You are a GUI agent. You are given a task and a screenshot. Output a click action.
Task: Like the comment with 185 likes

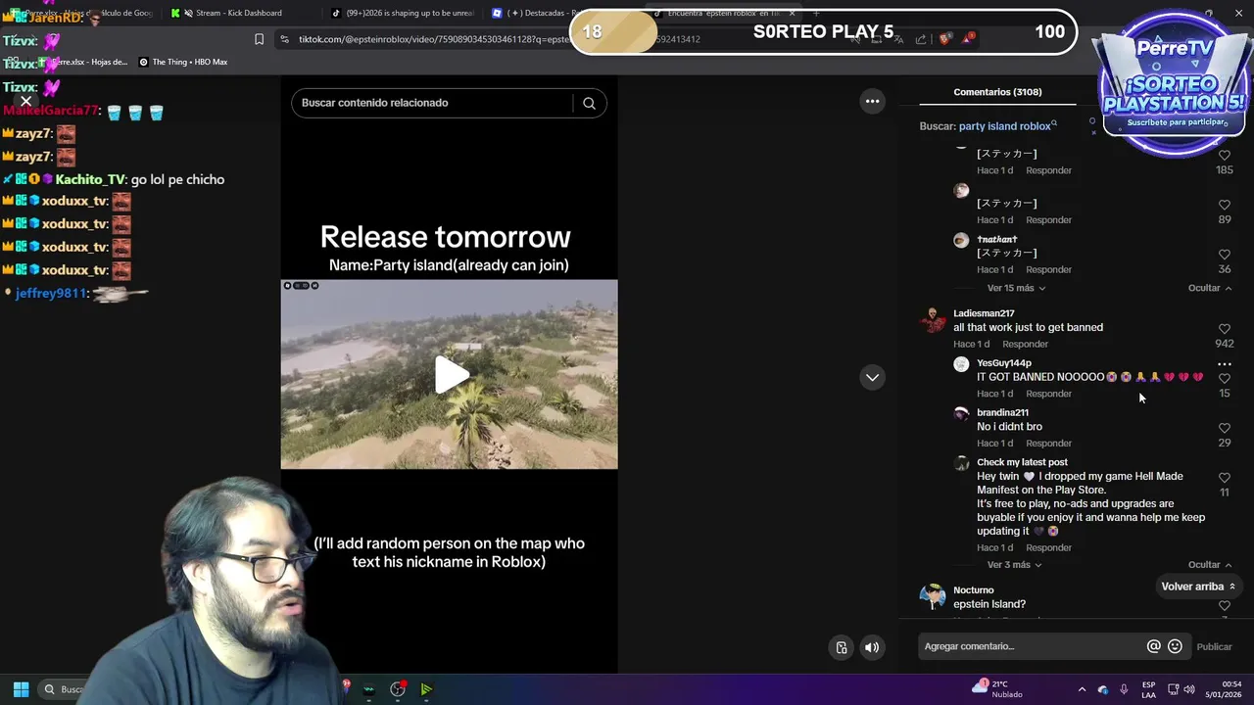coord(1224,155)
